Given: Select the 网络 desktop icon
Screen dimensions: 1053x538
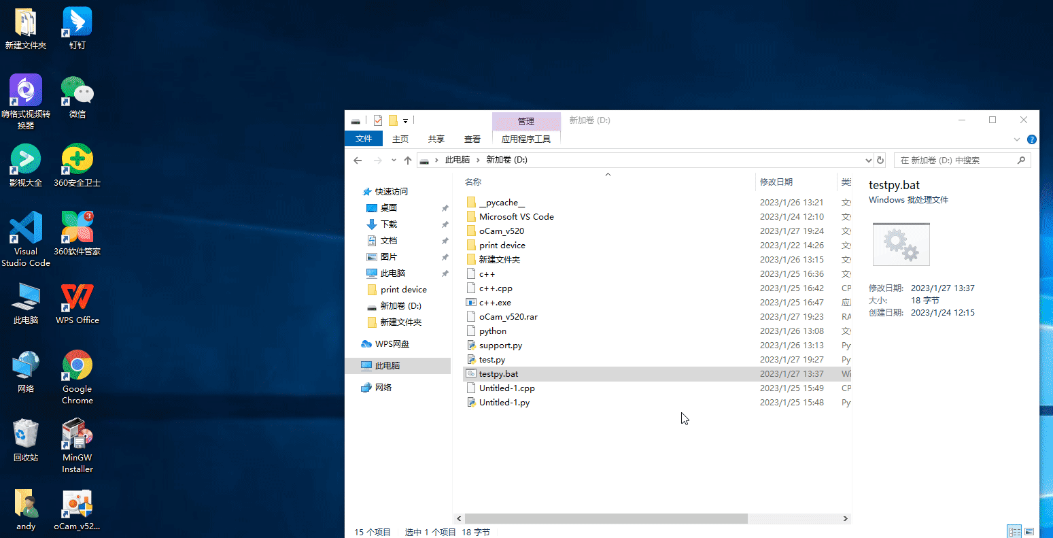Looking at the screenshot, I should point(26,372).
